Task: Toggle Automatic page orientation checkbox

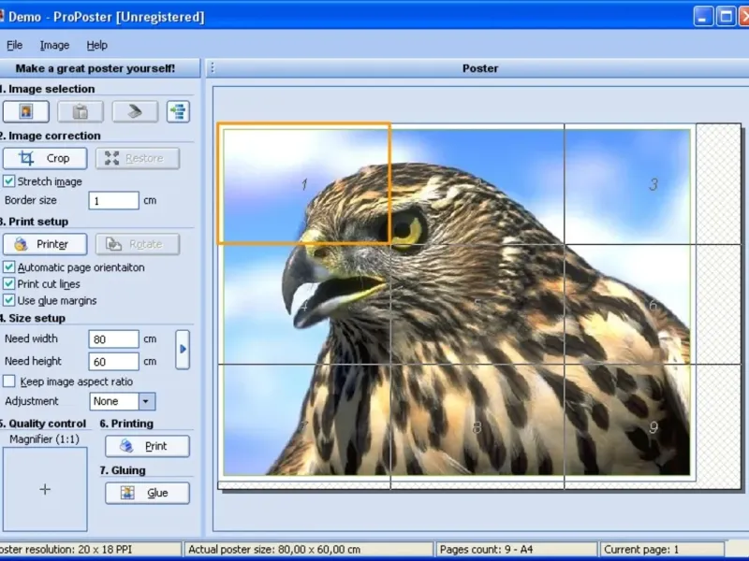Action: [8, 267]
